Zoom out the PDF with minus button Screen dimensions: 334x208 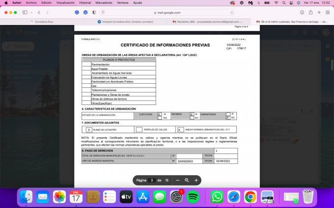click(x=178, y=180)
